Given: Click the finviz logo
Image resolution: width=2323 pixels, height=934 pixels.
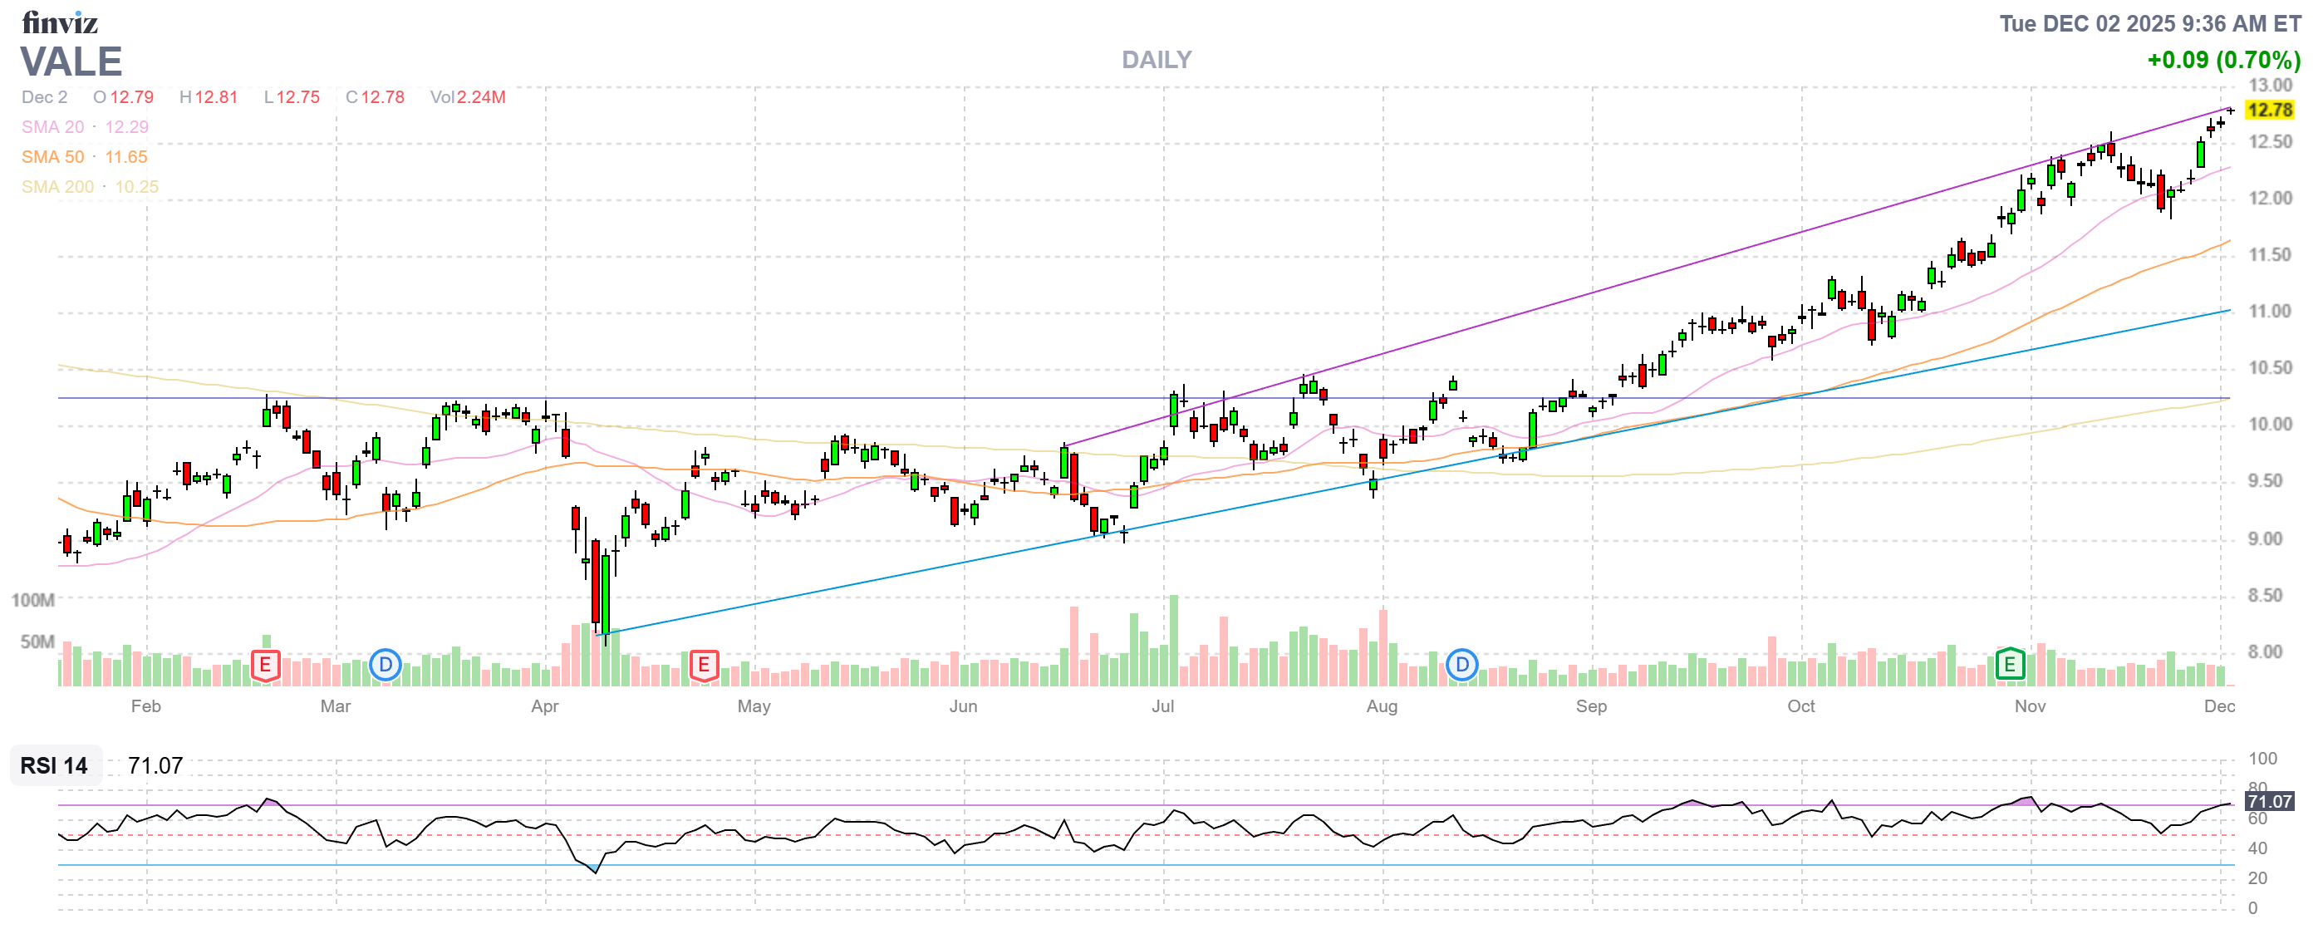Looking at the screenshot, I should 60,22.
